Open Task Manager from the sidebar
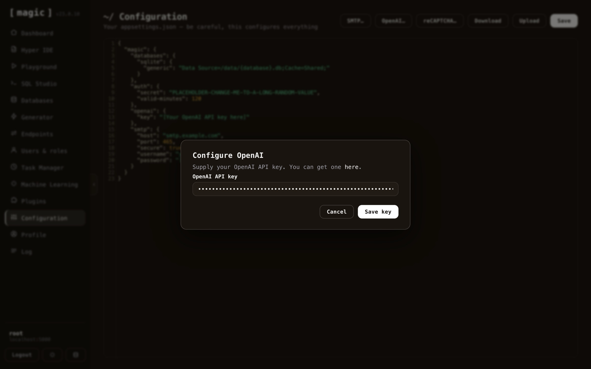591x369 pixels. 45,168
